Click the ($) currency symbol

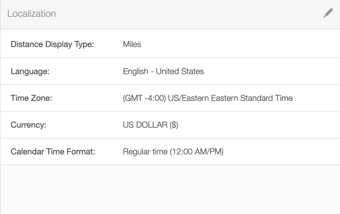coord(174,125)
